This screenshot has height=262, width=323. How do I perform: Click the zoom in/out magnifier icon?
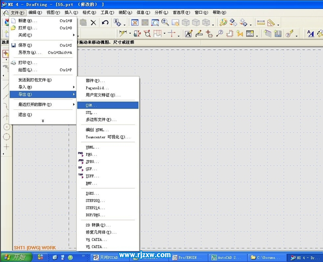pyautogui.click(x=165, y=22)
